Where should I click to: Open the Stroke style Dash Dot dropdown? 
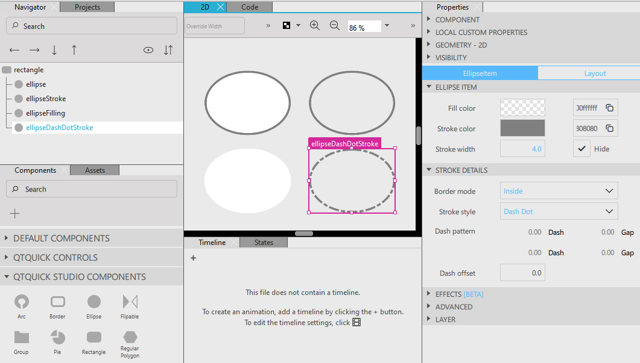click(559, 211)
